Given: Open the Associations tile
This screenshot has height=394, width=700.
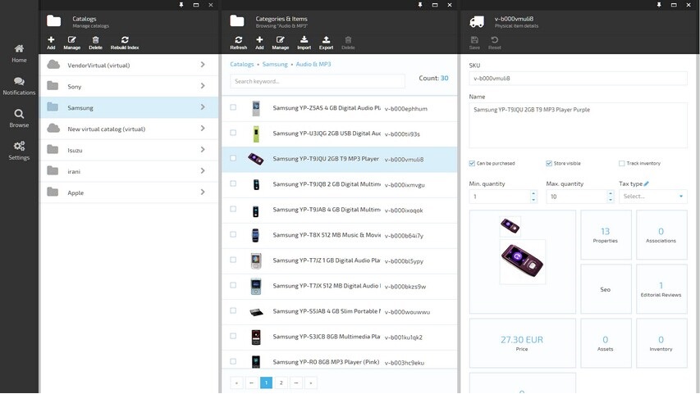Looking at the screenshot, I should 661,234.
